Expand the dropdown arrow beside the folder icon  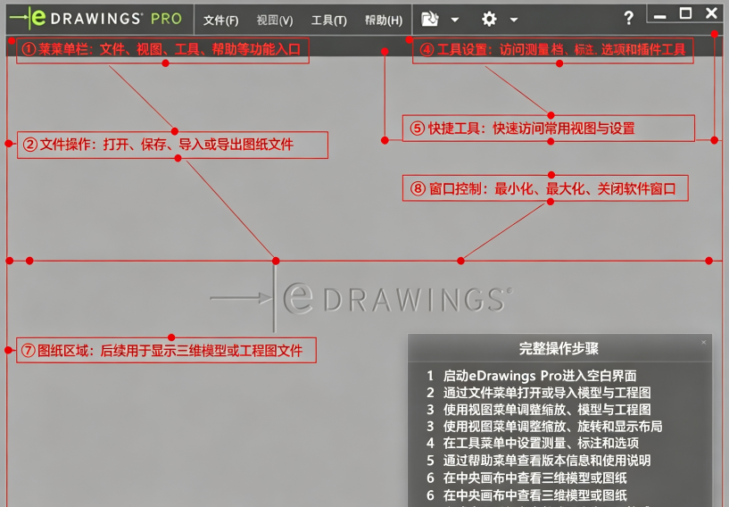point(455,20)
